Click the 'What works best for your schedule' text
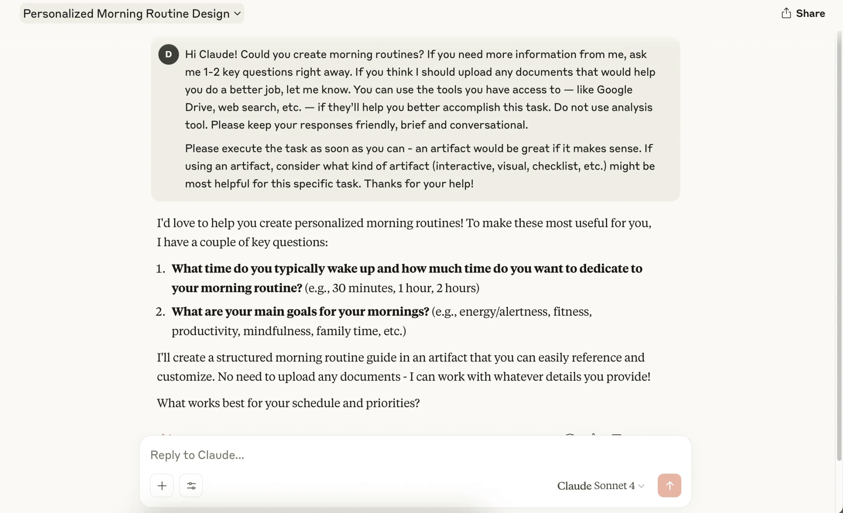The width and height of the screenshot is (843, 513). [288, 403]
